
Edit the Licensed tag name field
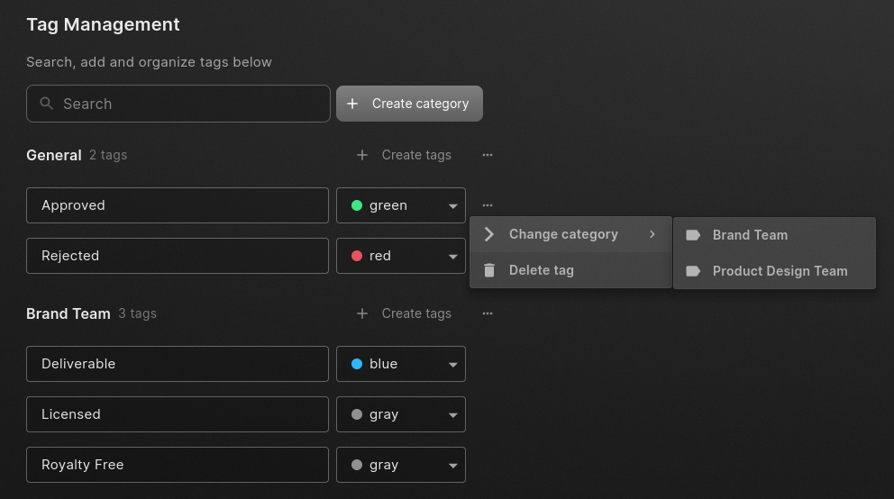(178, 414)
